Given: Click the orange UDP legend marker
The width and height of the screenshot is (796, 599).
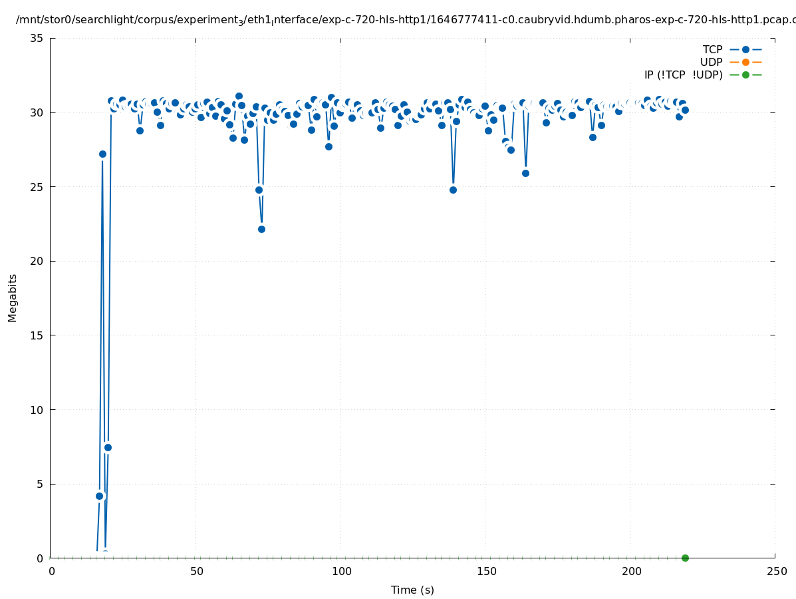Looking at the screenshot, I should (745, 62).
